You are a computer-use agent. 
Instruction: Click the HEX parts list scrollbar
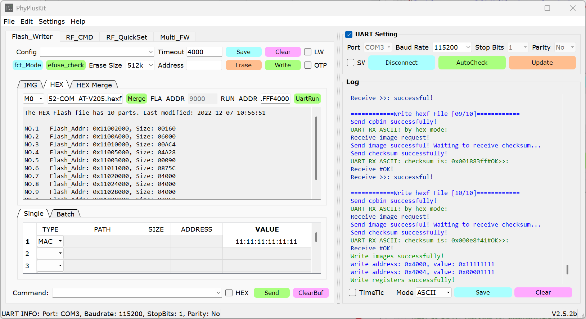pos(316,148)
